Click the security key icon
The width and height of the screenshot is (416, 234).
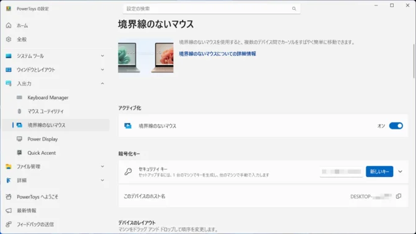pos(128,171)
